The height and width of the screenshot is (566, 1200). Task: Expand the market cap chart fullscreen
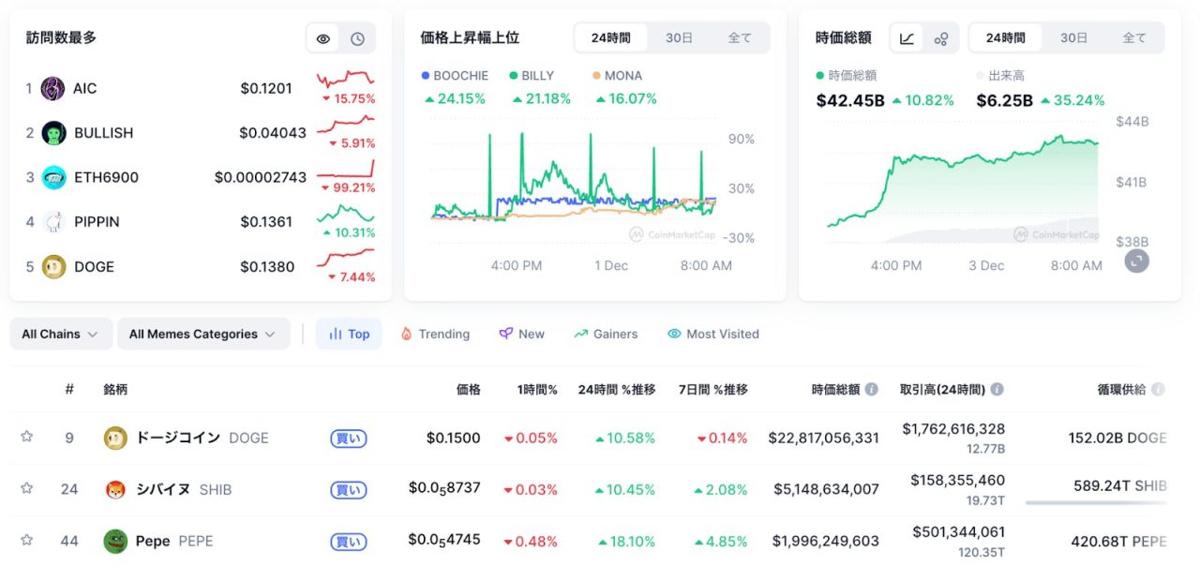click(1136, 261)
